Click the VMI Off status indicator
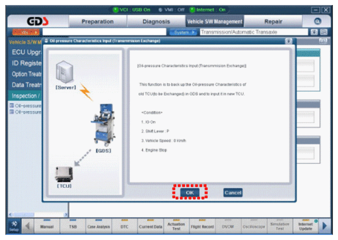 [x=172, y=9]
